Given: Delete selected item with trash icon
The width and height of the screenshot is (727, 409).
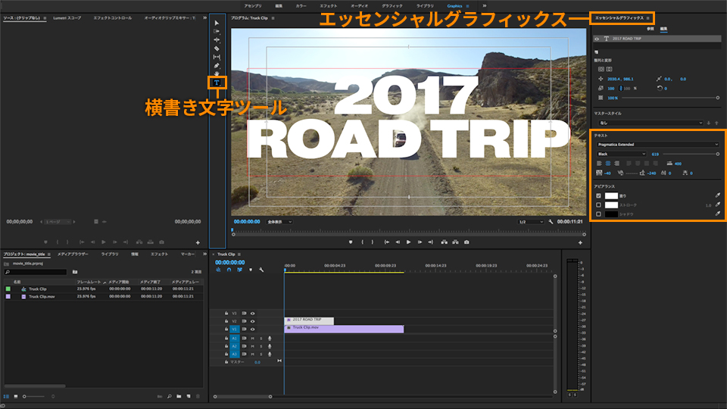Looking at the screenshot, I should tap(198, 396).
